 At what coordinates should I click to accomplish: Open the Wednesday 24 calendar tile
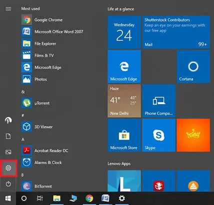click(x=124, y=32)
